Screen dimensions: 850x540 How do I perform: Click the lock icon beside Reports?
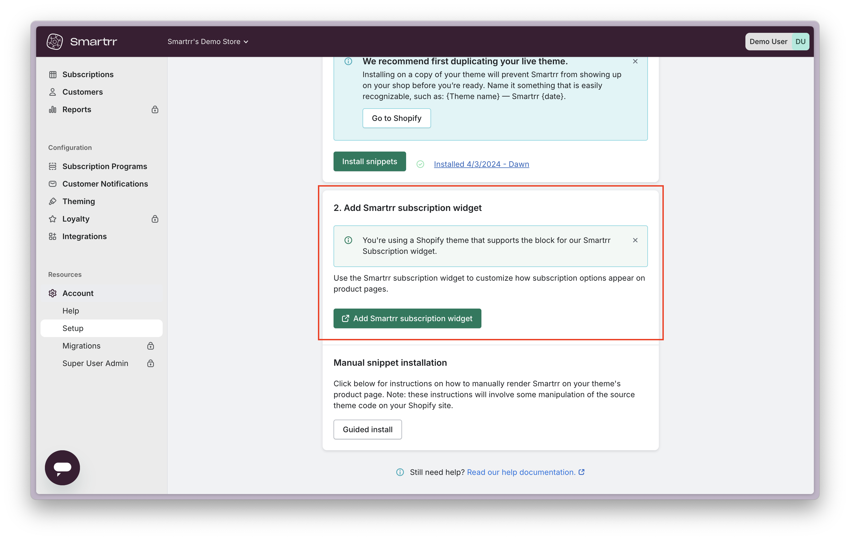155,110
